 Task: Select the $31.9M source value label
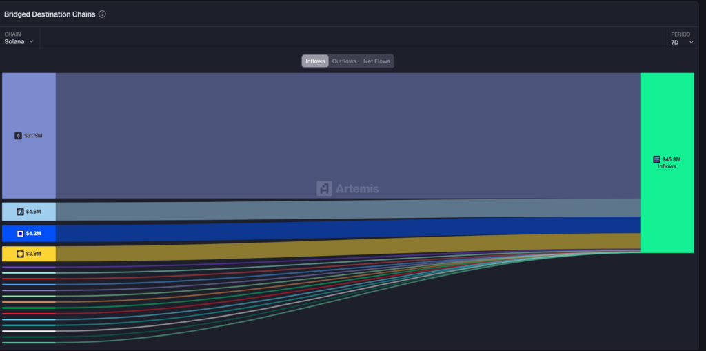coord(33,136)
